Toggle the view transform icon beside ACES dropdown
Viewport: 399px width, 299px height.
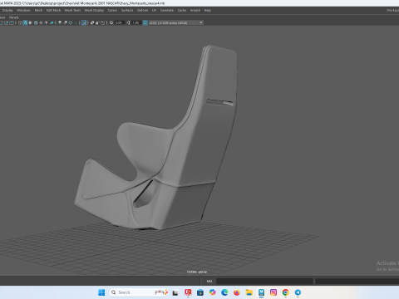click(145, 22)
